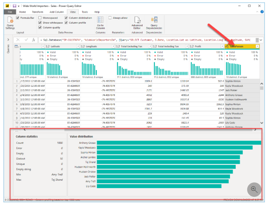Open quick access toolbar dropdown arrow
Viewport: 269px width, 205px height.
19,6
